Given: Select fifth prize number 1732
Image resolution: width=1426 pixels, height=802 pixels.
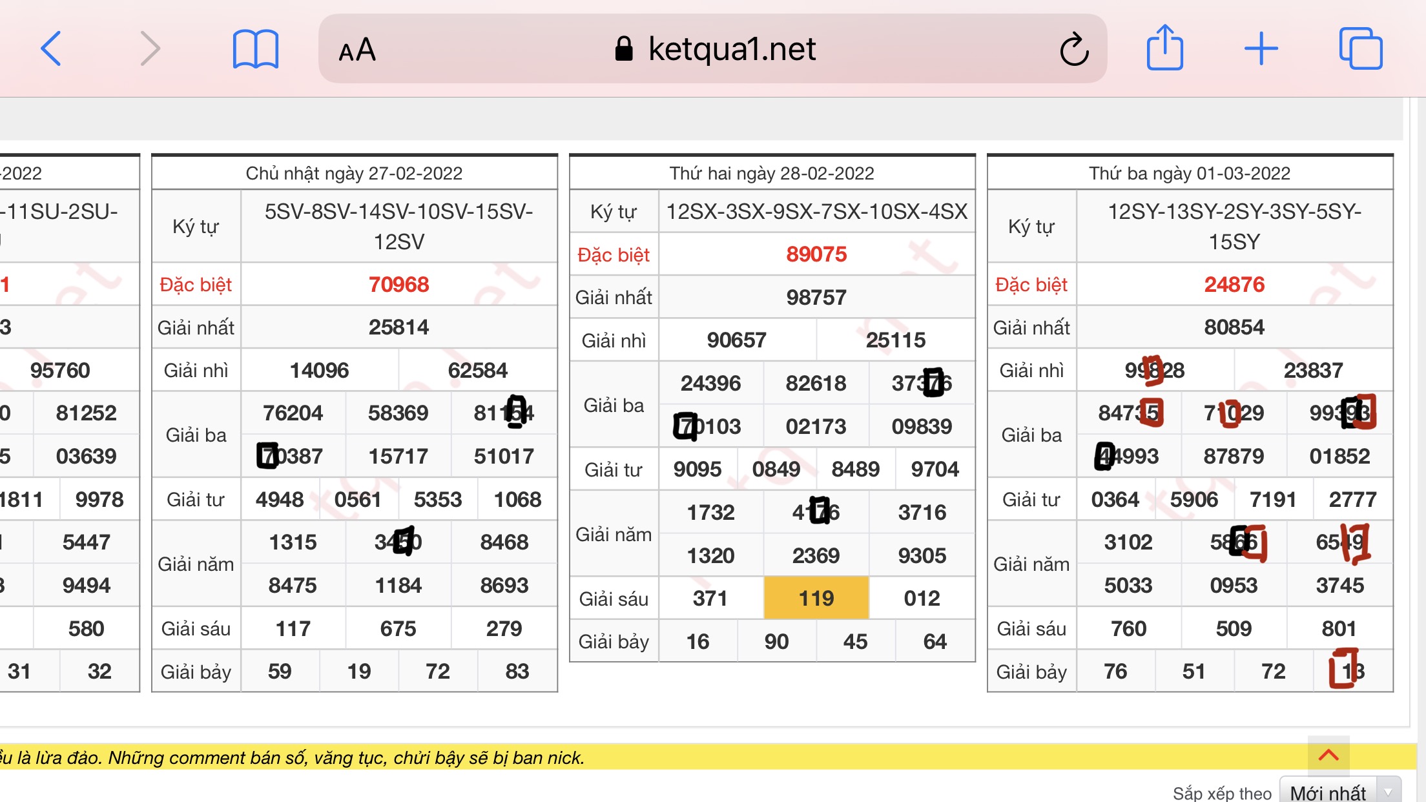Looking at the screenshot, I should coord(710,512).
